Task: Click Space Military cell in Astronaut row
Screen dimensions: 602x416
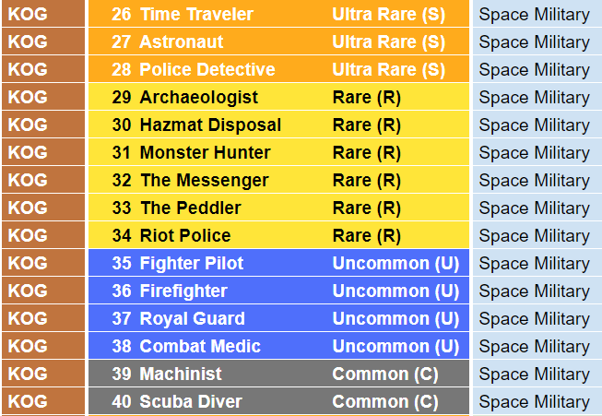Action: (537, 42)
